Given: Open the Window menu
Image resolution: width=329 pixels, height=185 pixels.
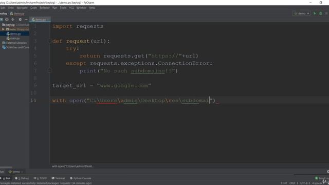Looking at the screenshot, I should pyautogui.click(x=81, y=8).
